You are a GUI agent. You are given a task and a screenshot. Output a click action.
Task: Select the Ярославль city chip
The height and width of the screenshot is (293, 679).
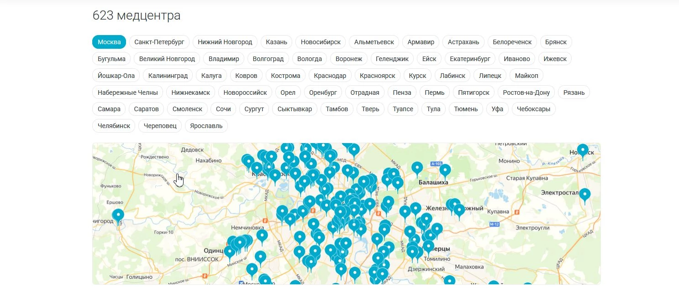(x=206, y=126)
